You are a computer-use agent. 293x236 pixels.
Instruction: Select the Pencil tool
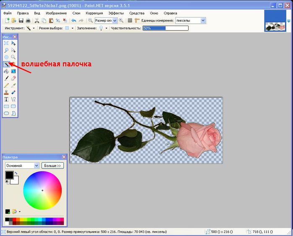(6, 85)
